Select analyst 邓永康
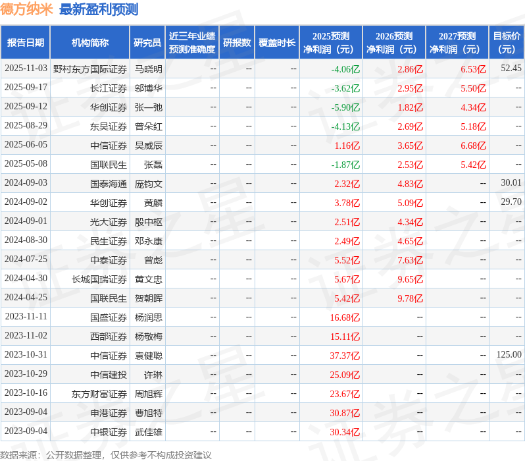Viewport: 525px width, 461px height. [x=148, y=241]
